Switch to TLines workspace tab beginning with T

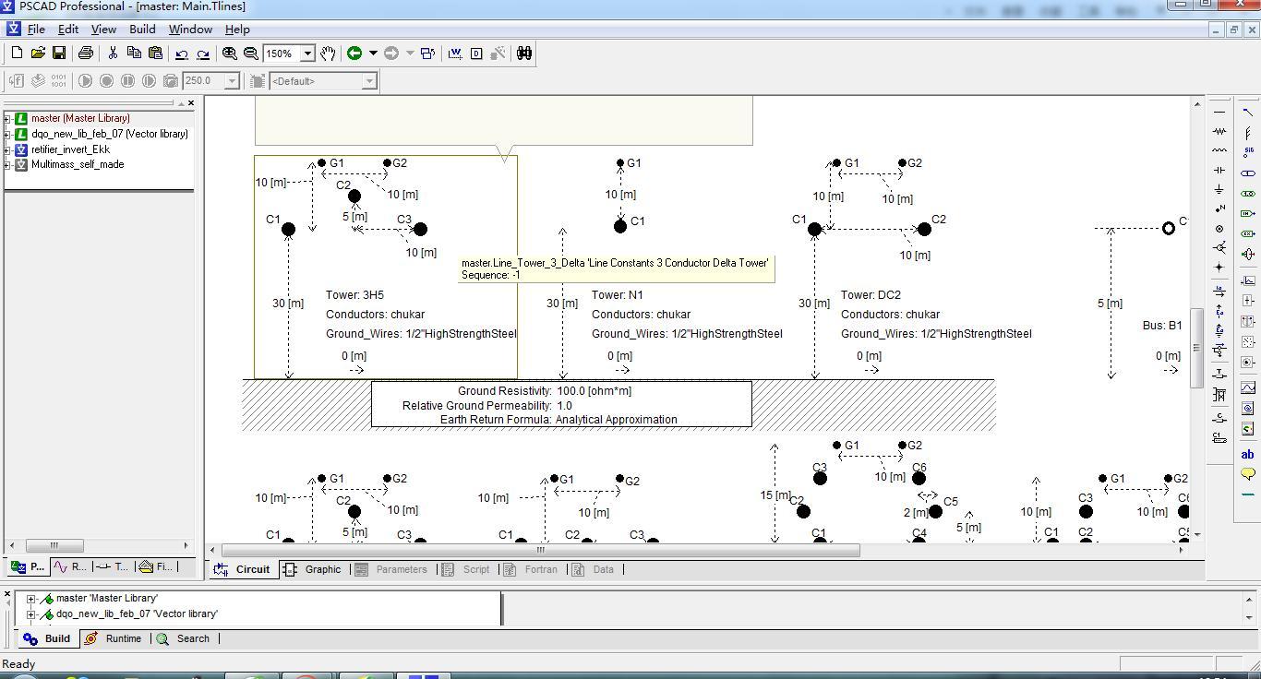(x=113, y=566)
